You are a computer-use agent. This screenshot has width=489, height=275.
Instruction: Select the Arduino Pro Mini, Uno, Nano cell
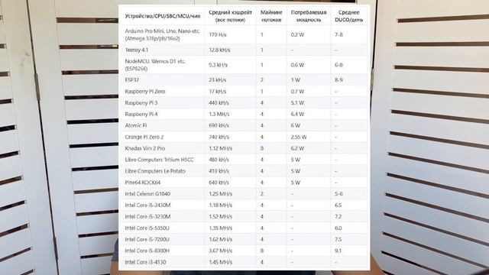(x=163, y=35)
